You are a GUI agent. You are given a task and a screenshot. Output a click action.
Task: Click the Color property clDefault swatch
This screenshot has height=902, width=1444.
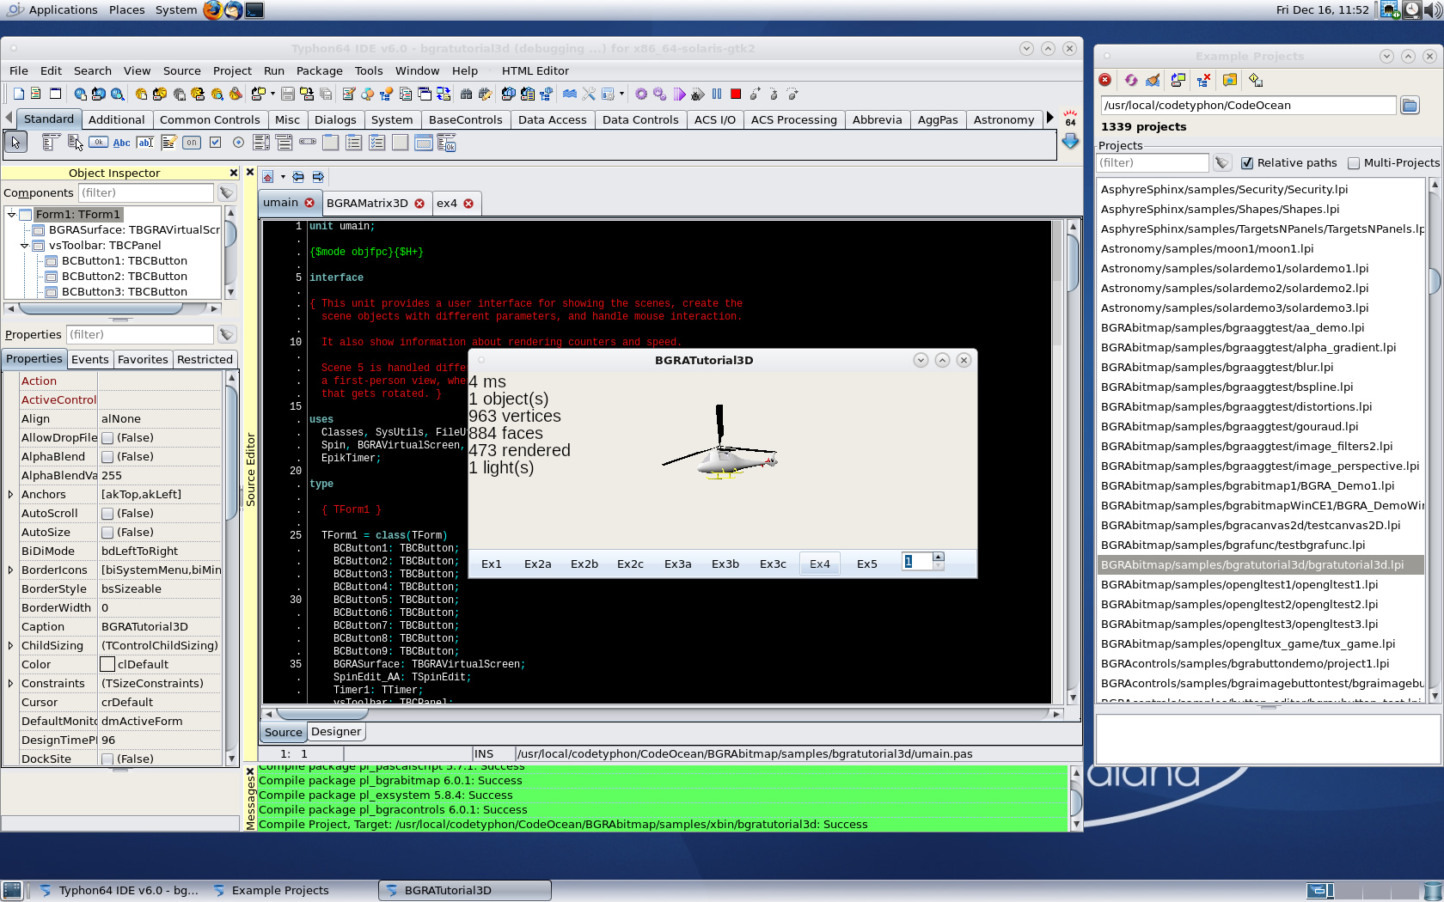click(107, 665)
